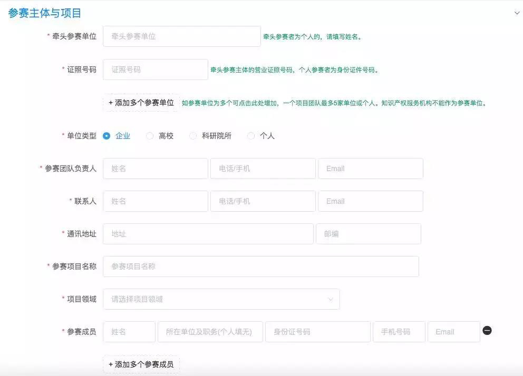Focus the 所在单位及职务 member field
Viewport: 523px width, 376px height.
tap(210, 332)
